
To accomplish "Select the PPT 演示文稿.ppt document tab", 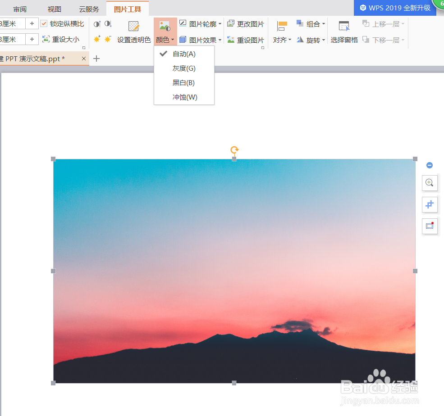I will pos(40,59).
